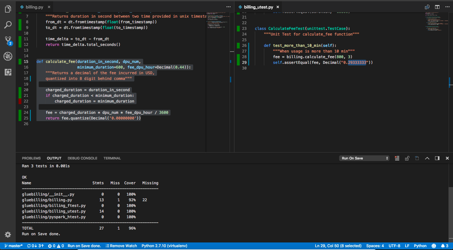Viewport: 453px width, 250px height.
Task: Open the Debug view in activity bar
Action: click(x=8, y=56)
